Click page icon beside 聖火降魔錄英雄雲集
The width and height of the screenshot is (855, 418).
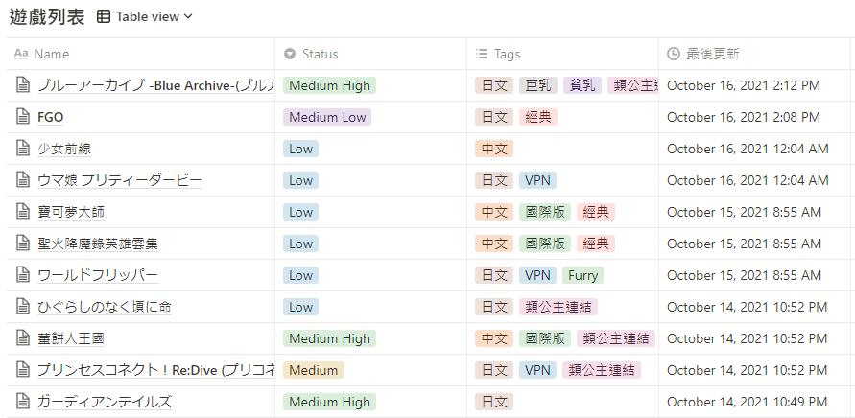(22, 244)
